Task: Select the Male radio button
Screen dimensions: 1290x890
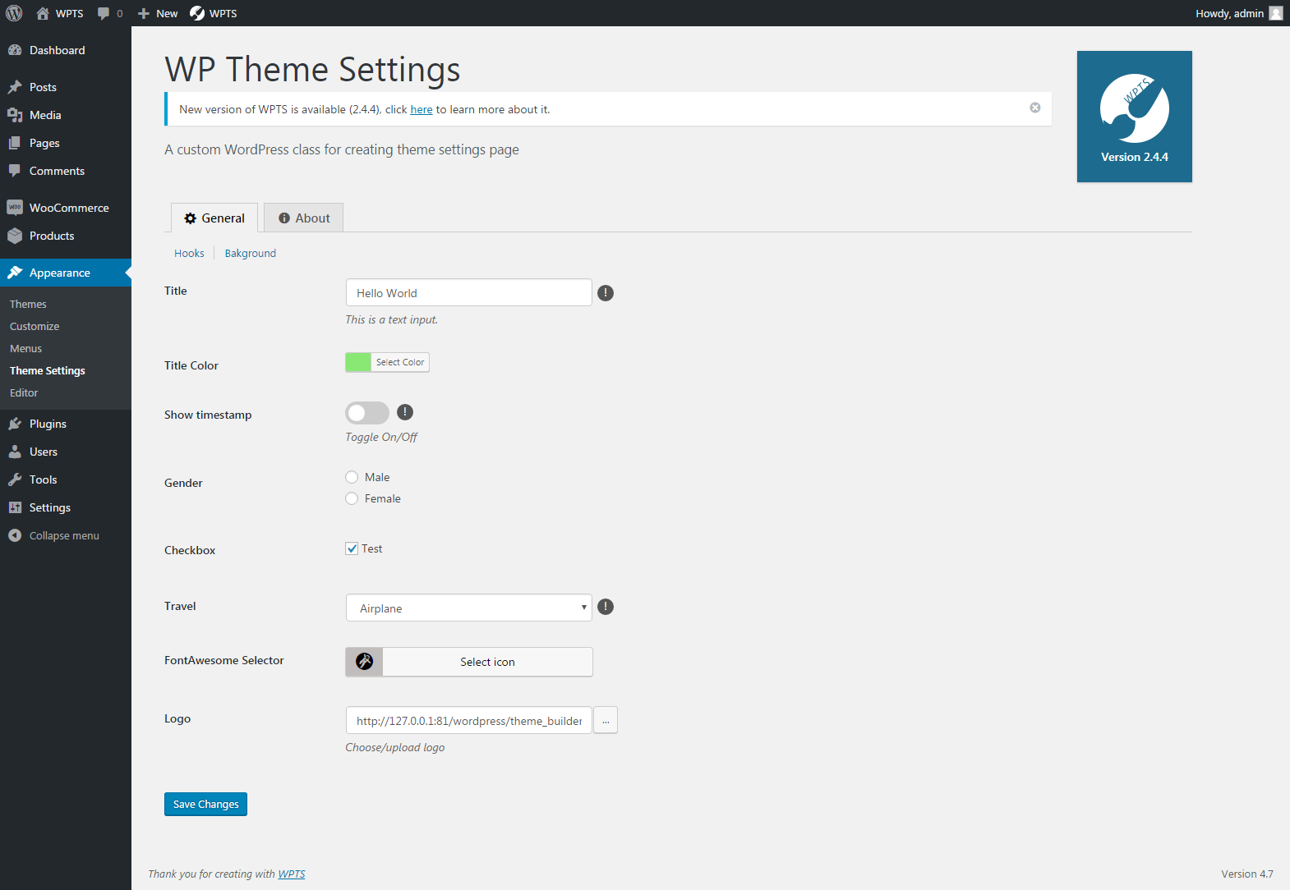Action: point(352,477)
